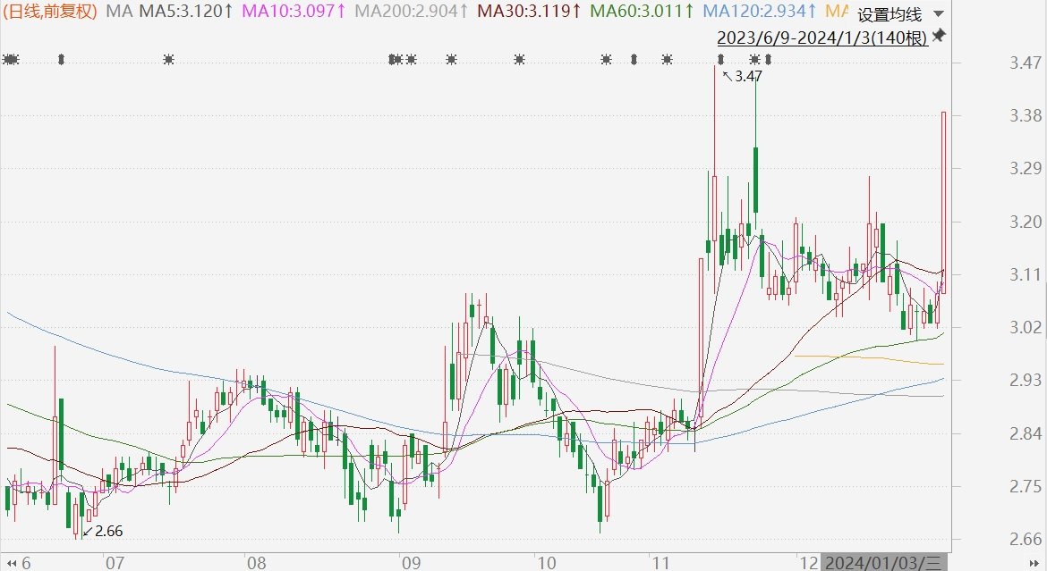The height and width of the screenshot is (571, 1047).
Task: Click the 设置均线 settings label
Action: (x=890, y=14)
